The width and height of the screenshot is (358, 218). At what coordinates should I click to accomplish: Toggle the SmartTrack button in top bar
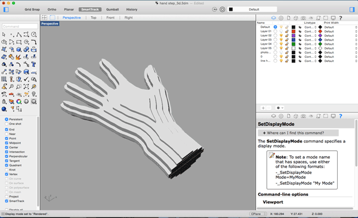tap(90, 10)
